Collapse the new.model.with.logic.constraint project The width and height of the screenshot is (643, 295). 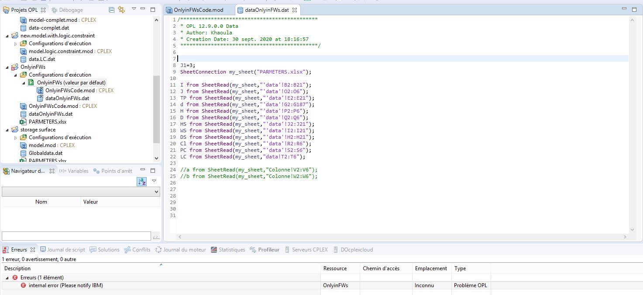tap(7, 36)
